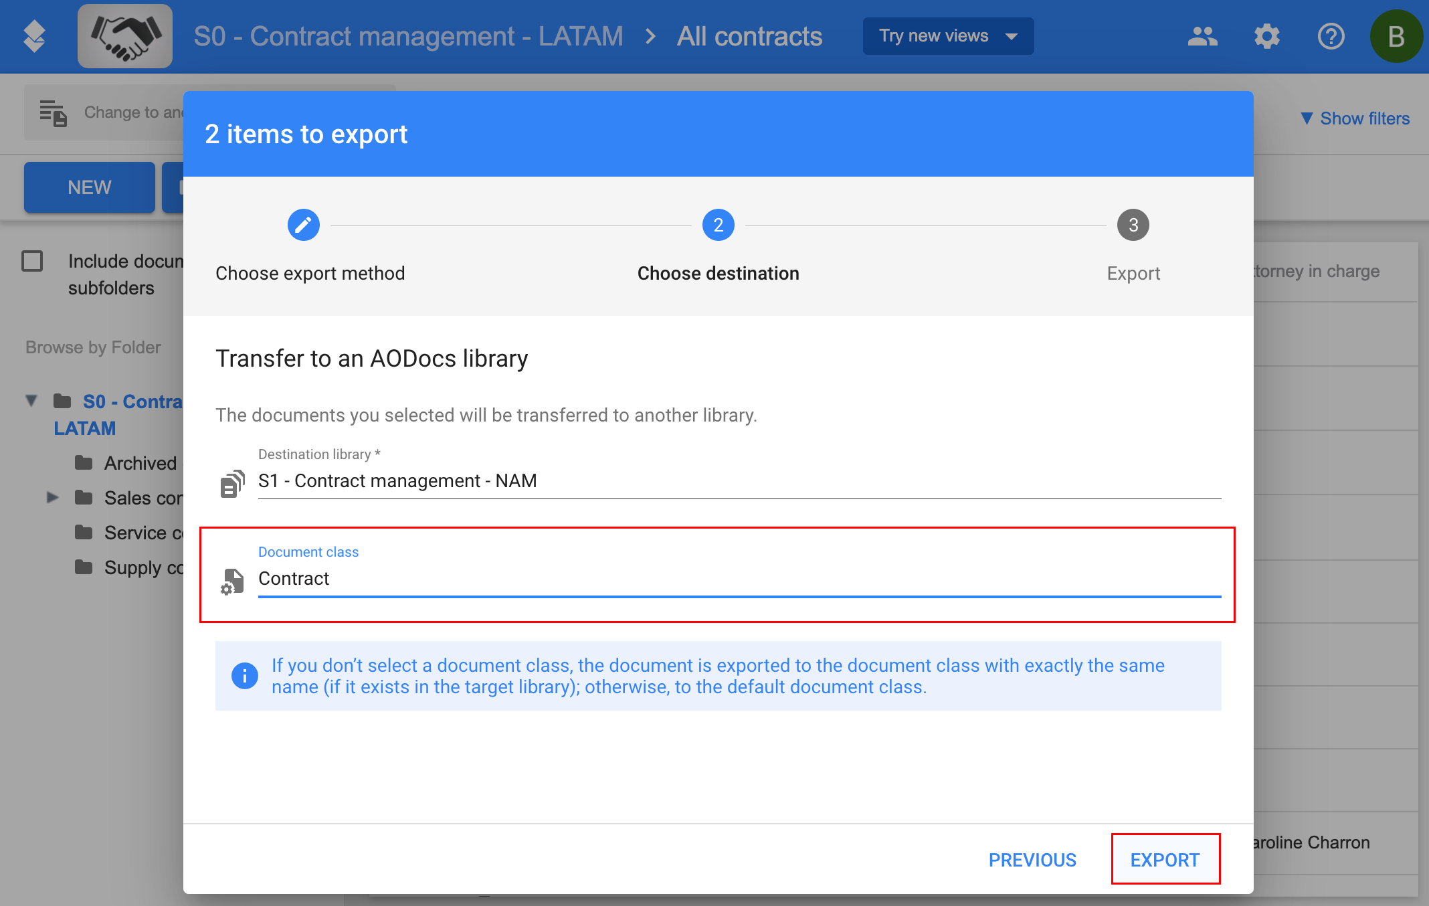
Task: Collapse the S0 - Contract LATAM root folder
Action: tap(31, 401)
